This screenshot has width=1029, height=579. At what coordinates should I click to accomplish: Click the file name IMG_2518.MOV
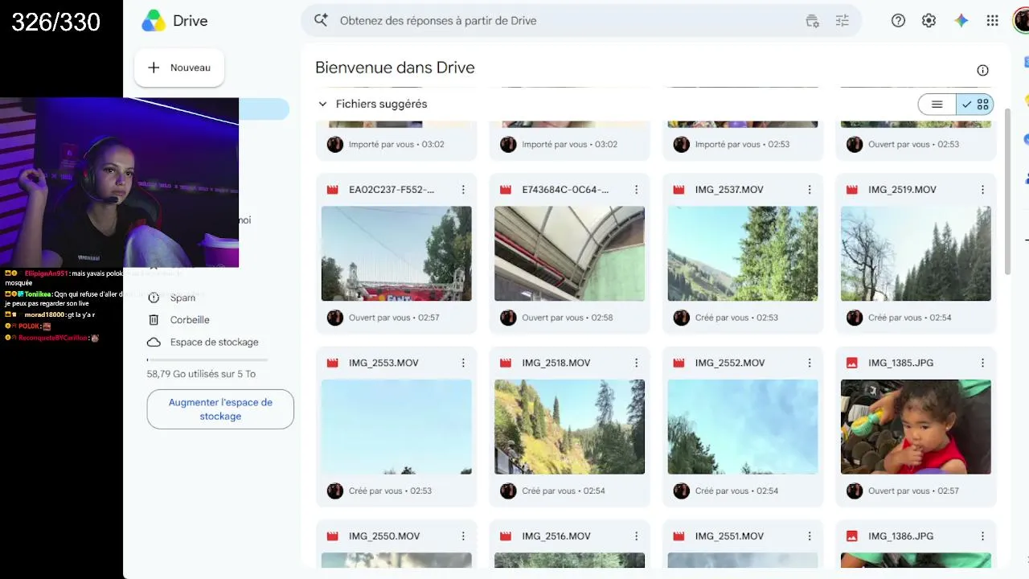pyautogui.click(x=556, y=363)
